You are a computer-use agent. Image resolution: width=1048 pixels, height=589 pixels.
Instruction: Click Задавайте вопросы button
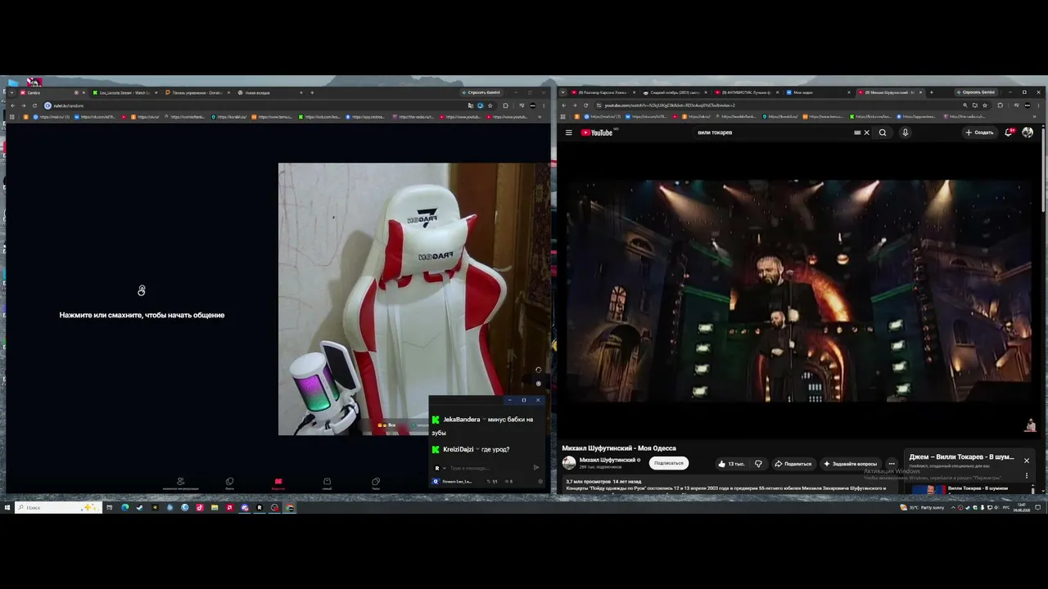(x=851, y=464)
